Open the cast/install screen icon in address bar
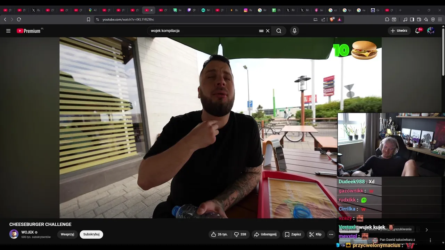Image resolution: width=445 pixels, height=250 pixels. (316, 19)
